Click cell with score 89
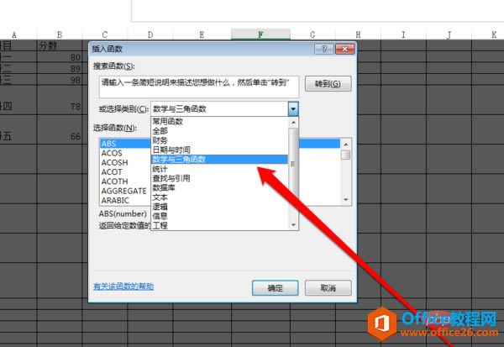Screen dimensions: 504x347 pyautogui.click(x=60, y=69)
